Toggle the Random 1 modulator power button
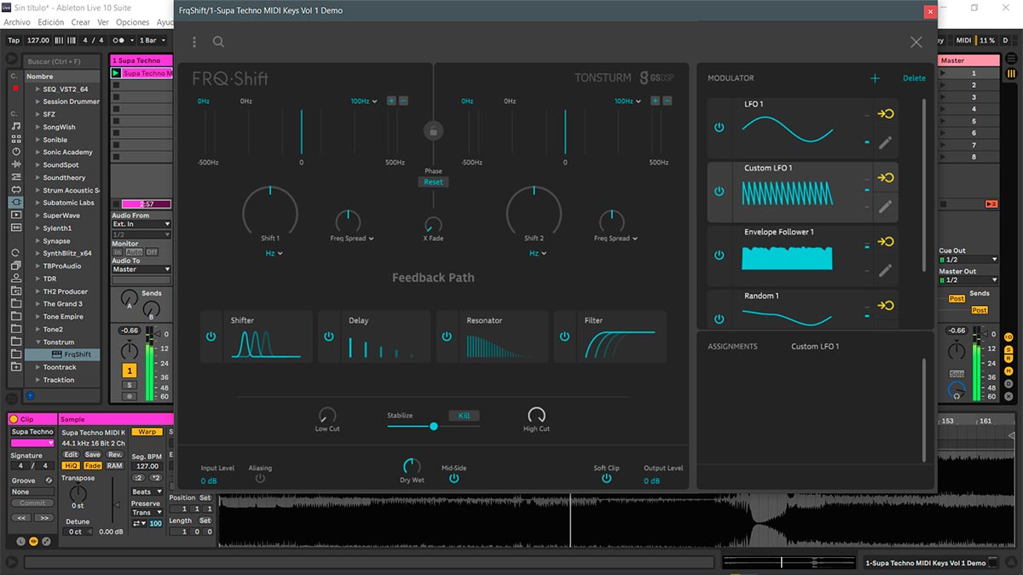1023x575 pixels. click(x=719, y=319)
